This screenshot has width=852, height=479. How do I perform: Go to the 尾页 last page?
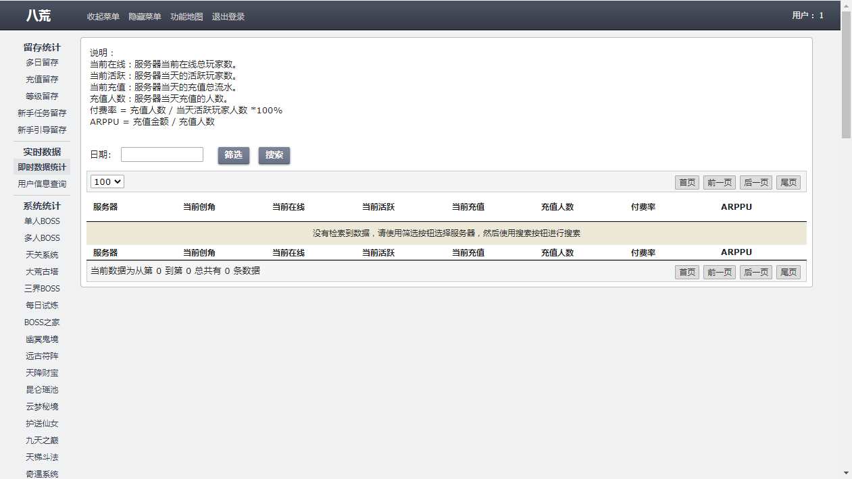pyautogui.click(x=788, y=181)
